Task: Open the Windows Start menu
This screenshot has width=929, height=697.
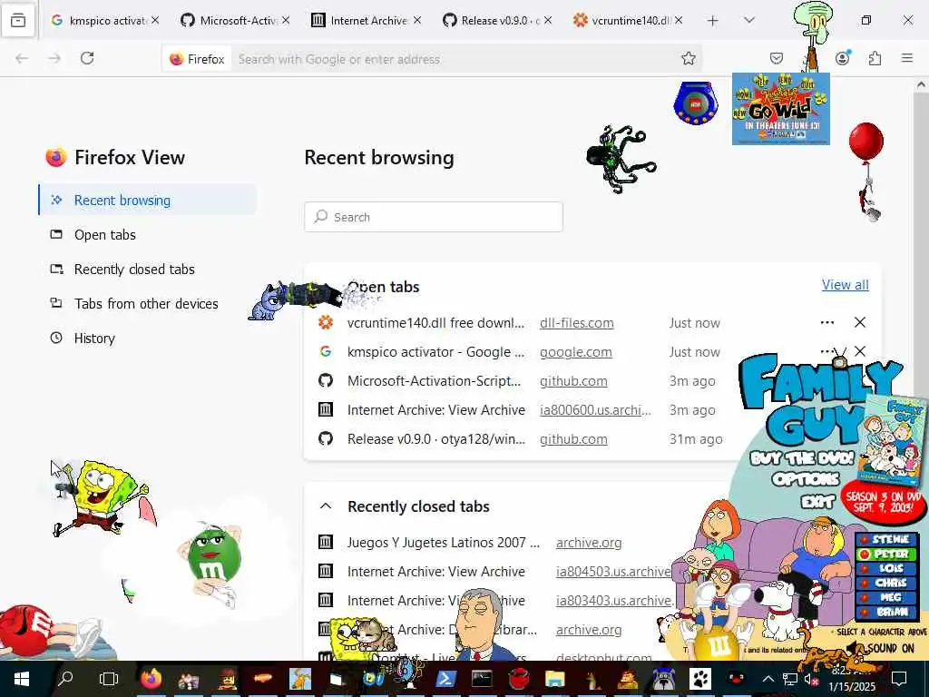Action: coord(22,678)
